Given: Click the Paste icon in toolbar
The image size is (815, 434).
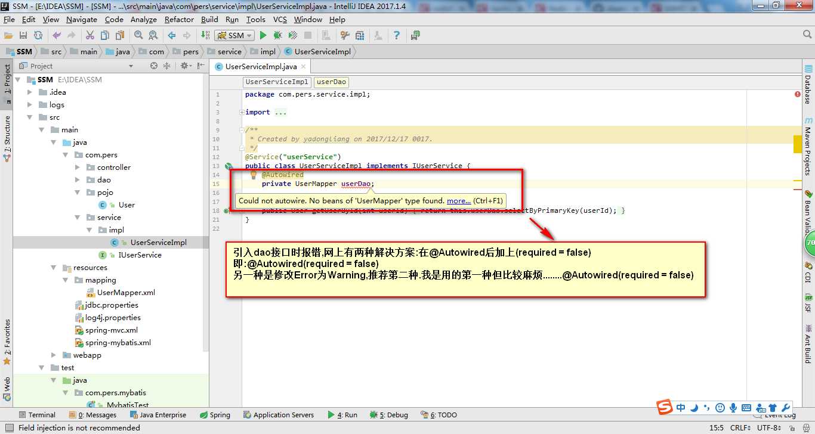Looking at the screenshot, I should 120,36.
